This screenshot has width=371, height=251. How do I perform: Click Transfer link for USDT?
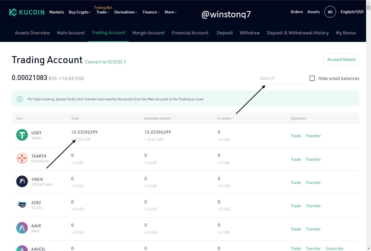pos(313,136)
